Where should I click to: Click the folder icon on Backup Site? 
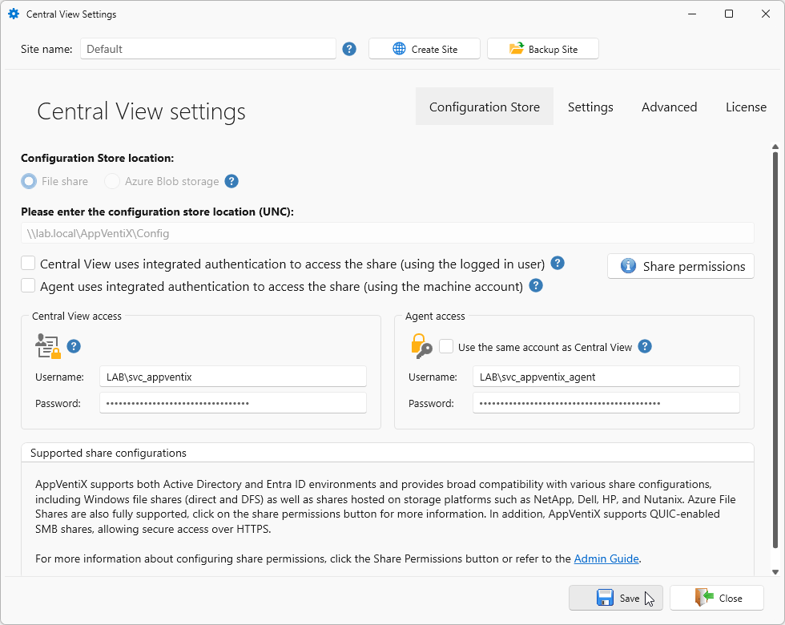point(517,48)
